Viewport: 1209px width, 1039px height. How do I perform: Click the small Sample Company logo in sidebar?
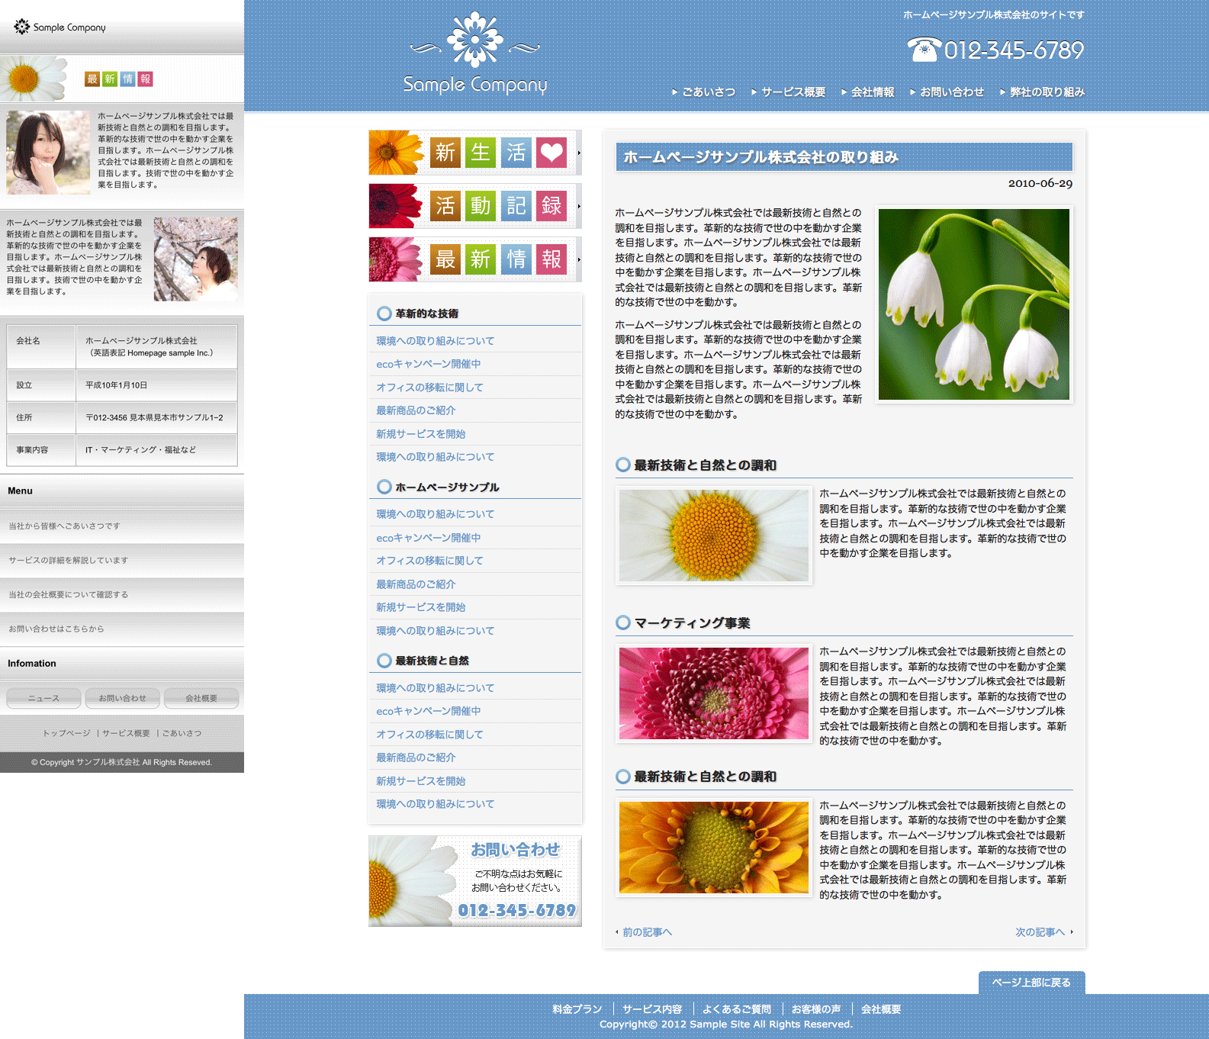[x=59, y=27]
